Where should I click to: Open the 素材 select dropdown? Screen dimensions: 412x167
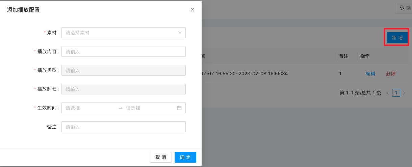click(x=123, y=33)
